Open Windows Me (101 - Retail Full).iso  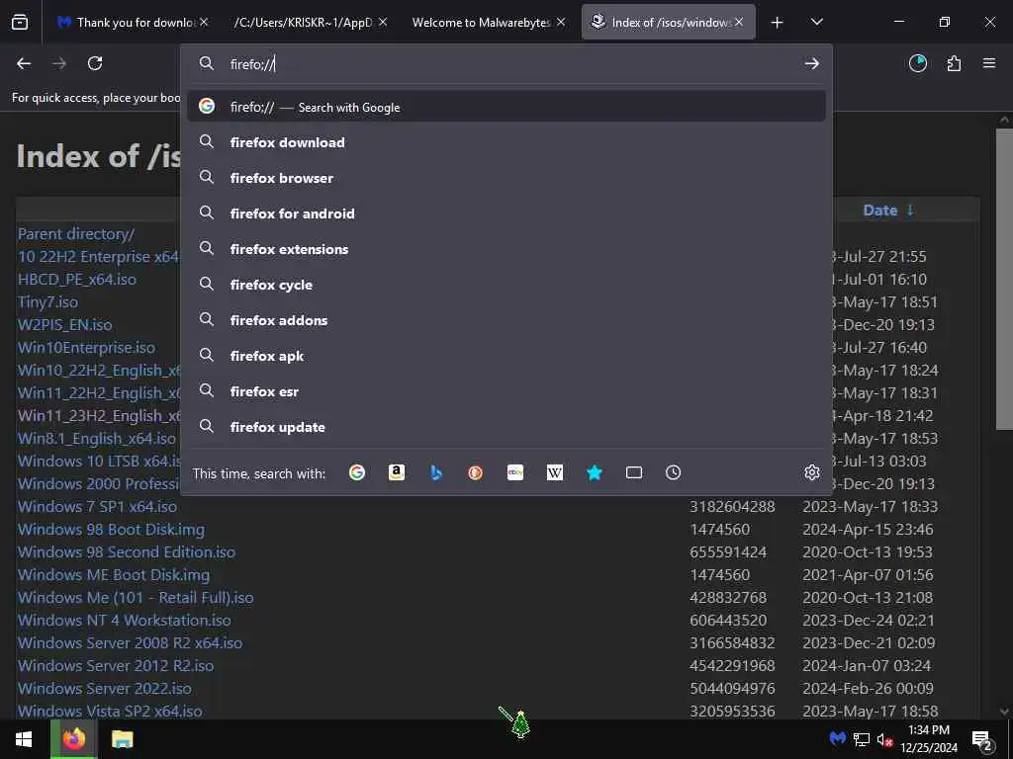tap(136, 597)
